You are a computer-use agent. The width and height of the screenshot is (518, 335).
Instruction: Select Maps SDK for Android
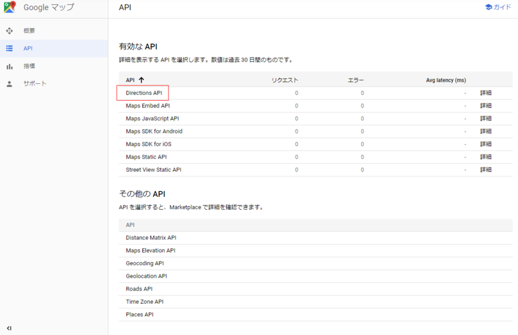pyautogui.click(x=154, y=131)
